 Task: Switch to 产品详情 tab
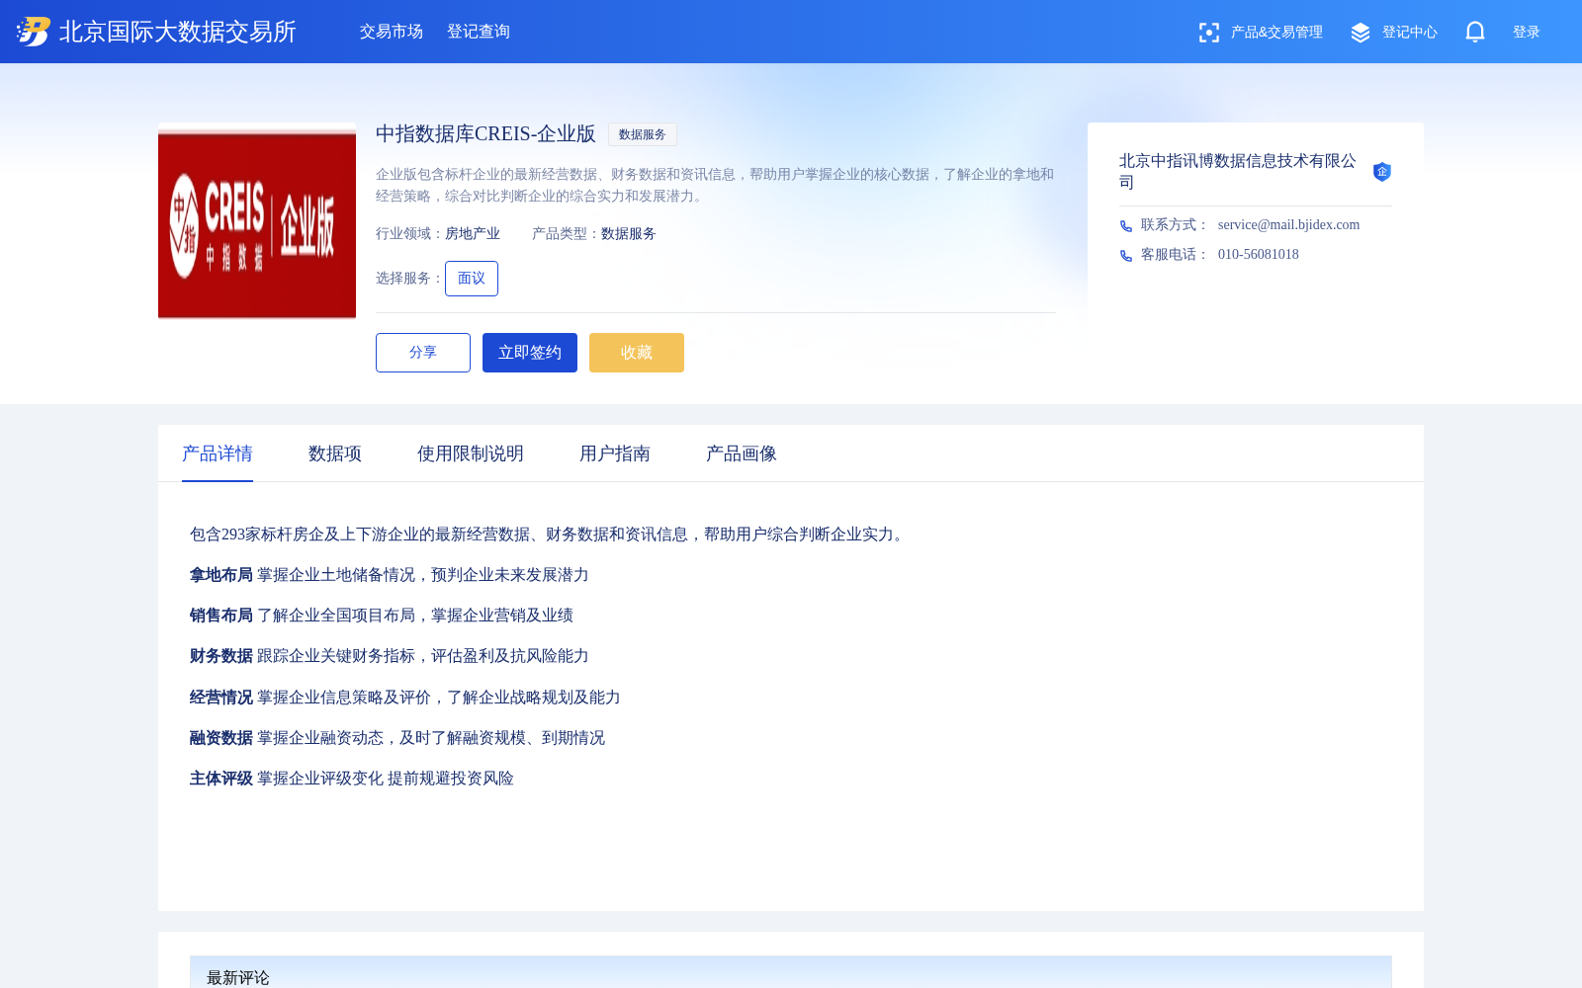218,453
